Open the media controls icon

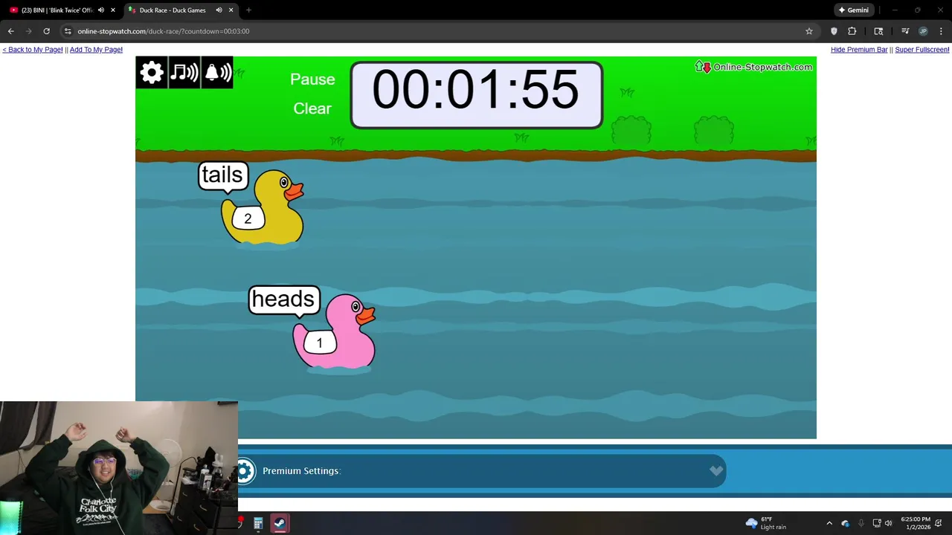[905, 31]
